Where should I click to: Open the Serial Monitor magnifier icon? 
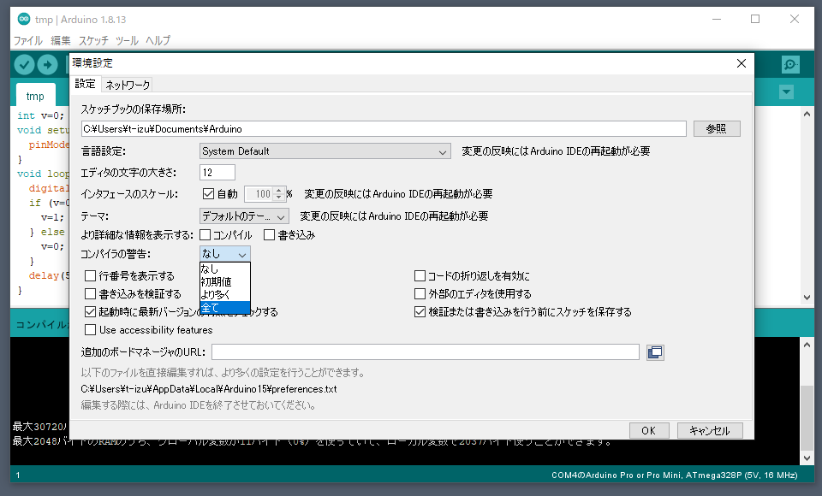790,64
